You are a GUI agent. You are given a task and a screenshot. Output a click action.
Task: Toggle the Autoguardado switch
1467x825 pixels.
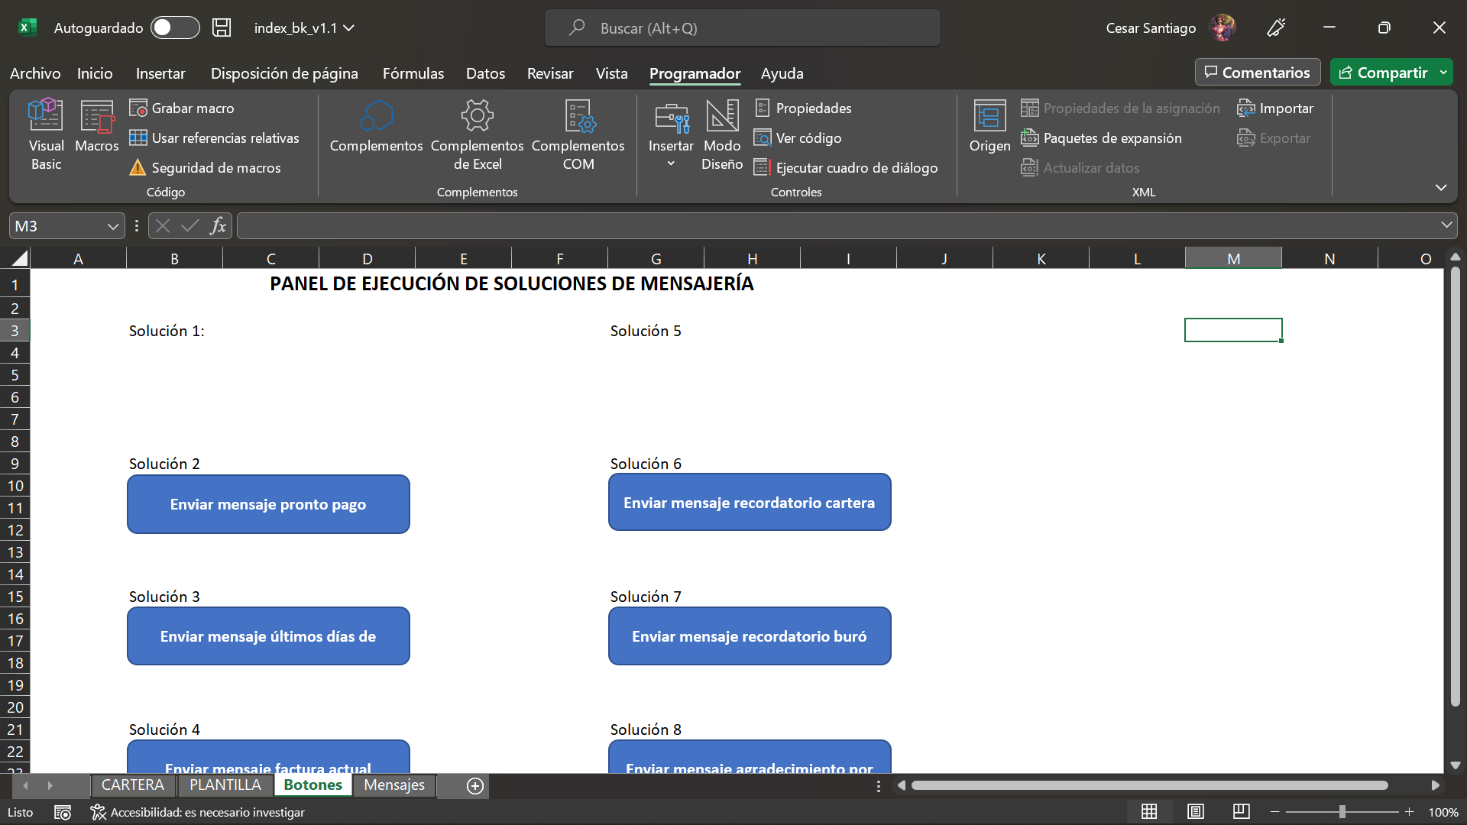pyautogui.click(x=175, y=27)
